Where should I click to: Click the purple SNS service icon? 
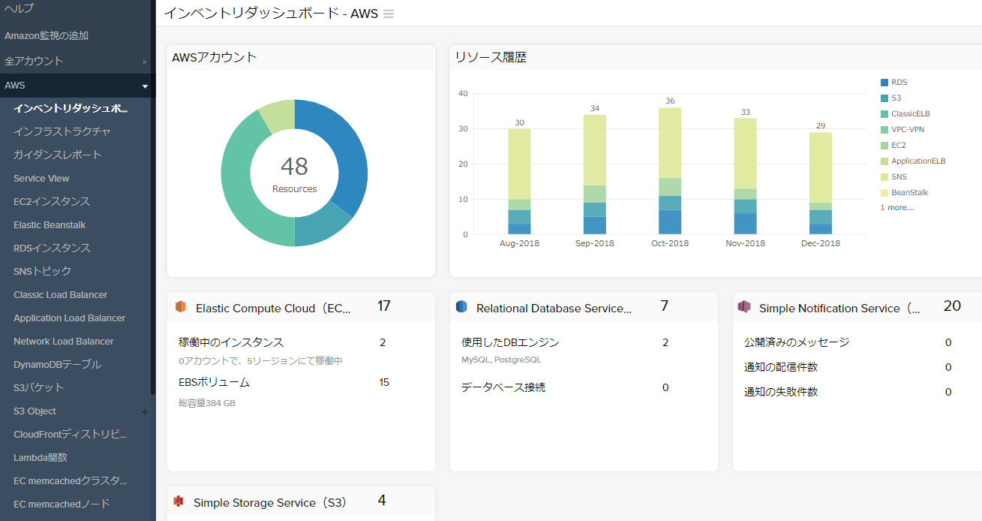pyautogui.click(x=744, y=307)
